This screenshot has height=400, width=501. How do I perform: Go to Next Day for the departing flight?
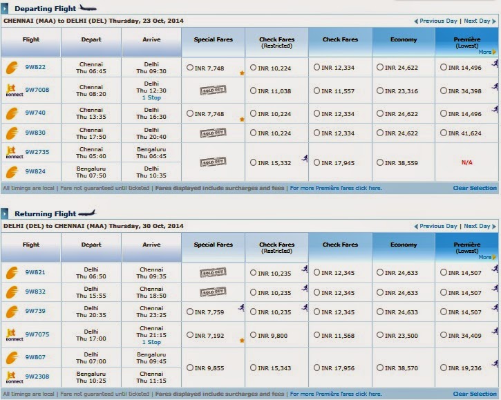pos(480,21)
